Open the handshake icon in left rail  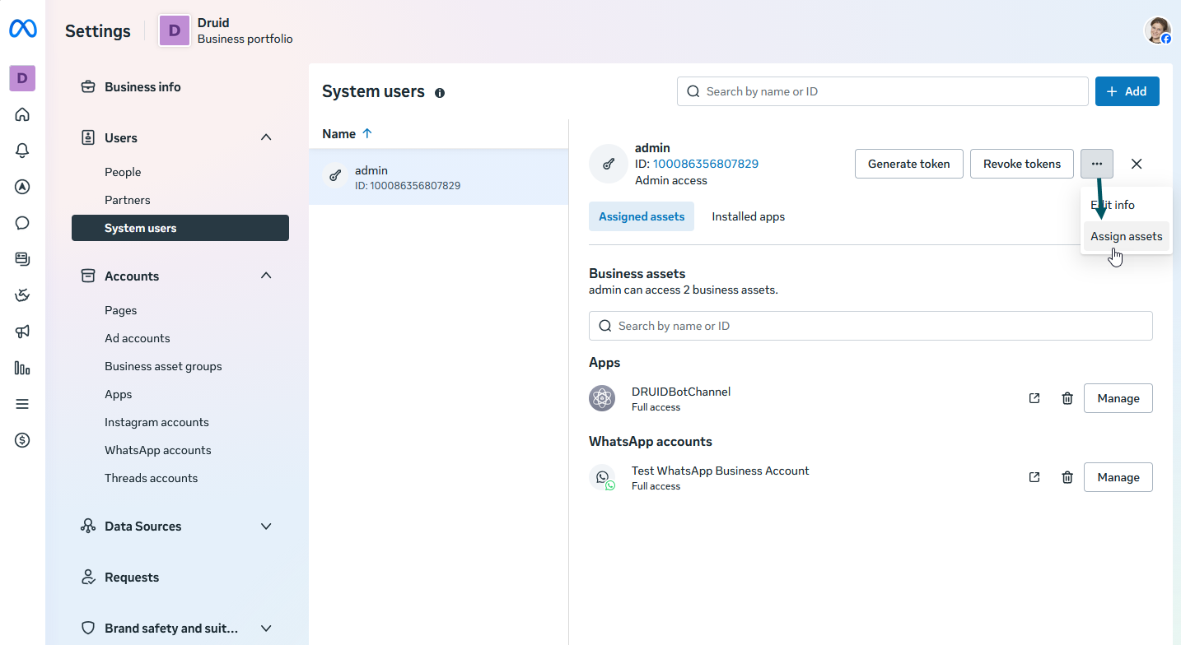[22, 295]
